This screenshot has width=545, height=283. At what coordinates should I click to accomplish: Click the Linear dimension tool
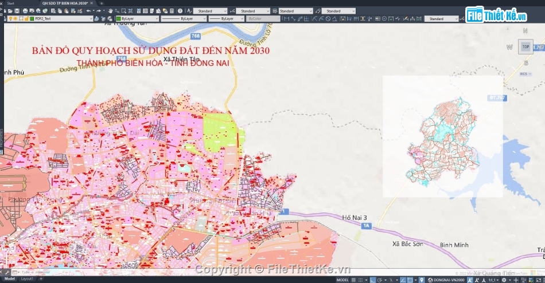(286, 19)
